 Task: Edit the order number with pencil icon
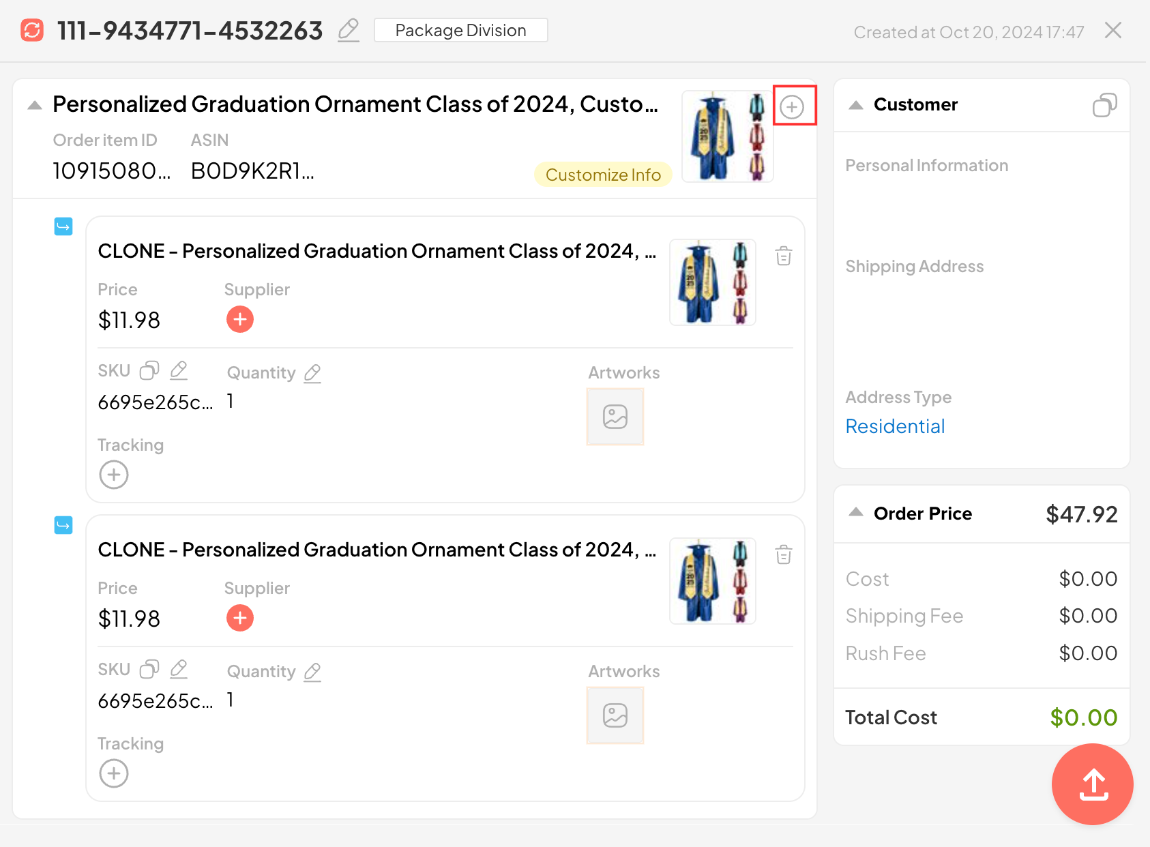coord(349,30)
